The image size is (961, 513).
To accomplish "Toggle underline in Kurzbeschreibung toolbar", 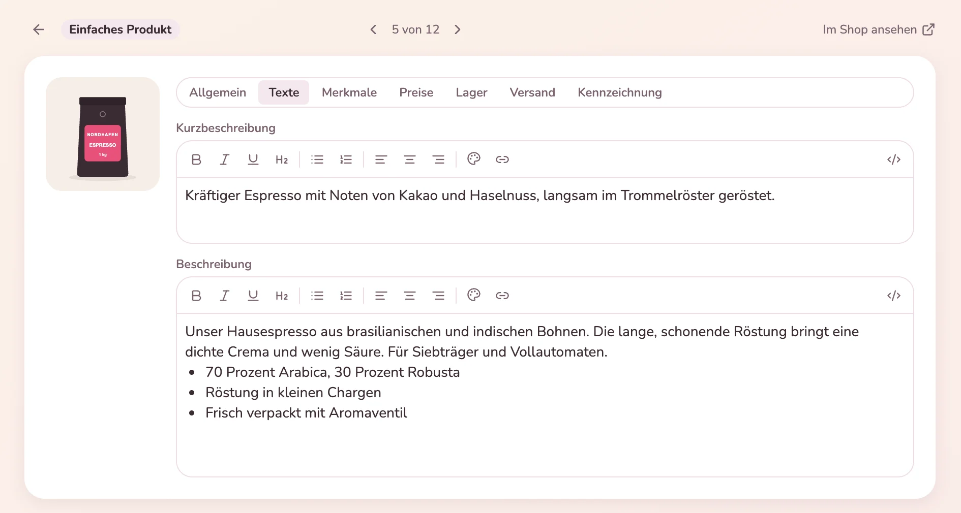I will pos(253,159).
